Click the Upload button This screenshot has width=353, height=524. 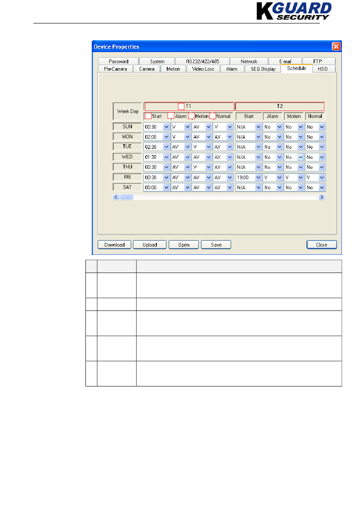tap(150, 245)
